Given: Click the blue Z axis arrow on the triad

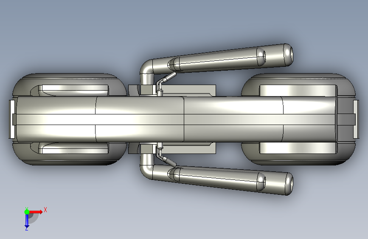Looking at the screenshot, I should [27, 221].
